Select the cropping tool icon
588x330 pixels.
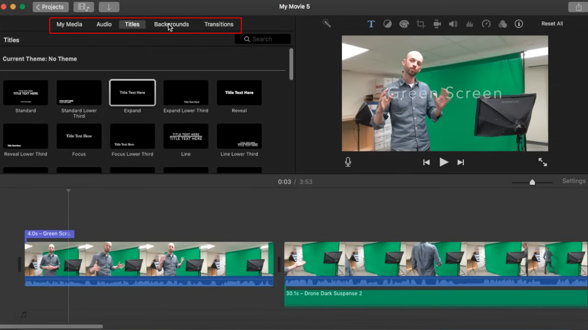420,24
